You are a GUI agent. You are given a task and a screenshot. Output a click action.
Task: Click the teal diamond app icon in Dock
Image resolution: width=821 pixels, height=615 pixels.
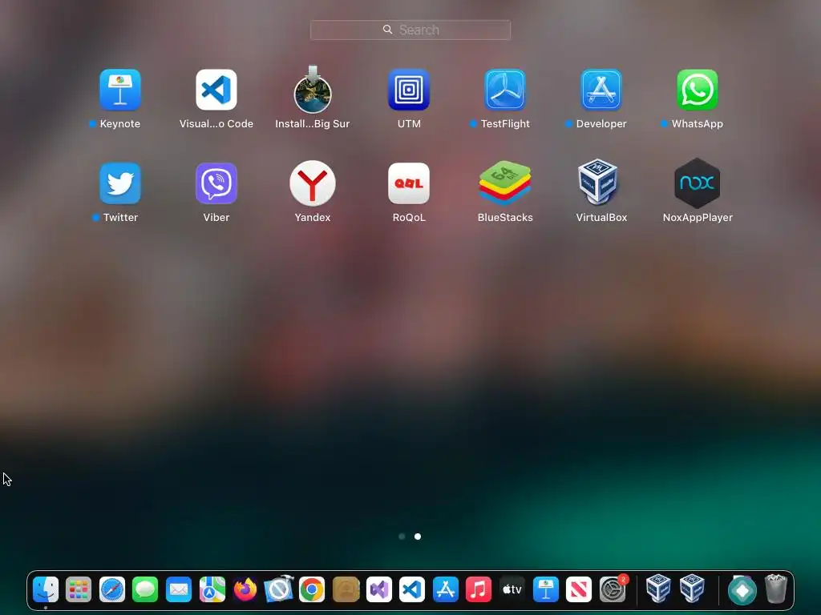point(742,590)
